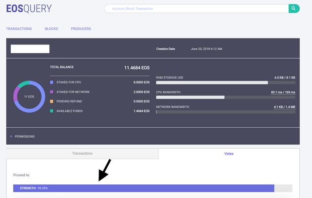
Task: Click the STAKED FOR NETWORK label
Action: pyautogui.click(x=73, y=92)
